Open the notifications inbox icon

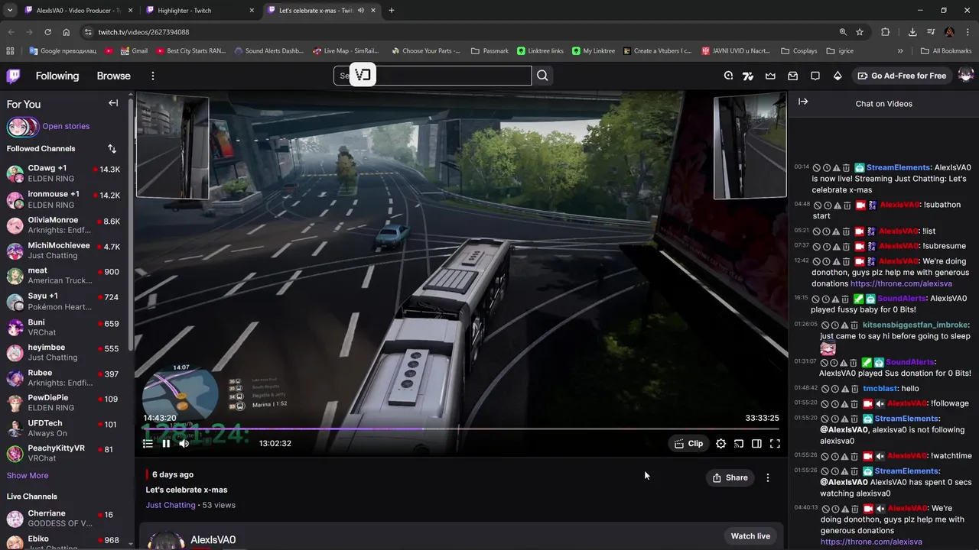coord(792,76)
